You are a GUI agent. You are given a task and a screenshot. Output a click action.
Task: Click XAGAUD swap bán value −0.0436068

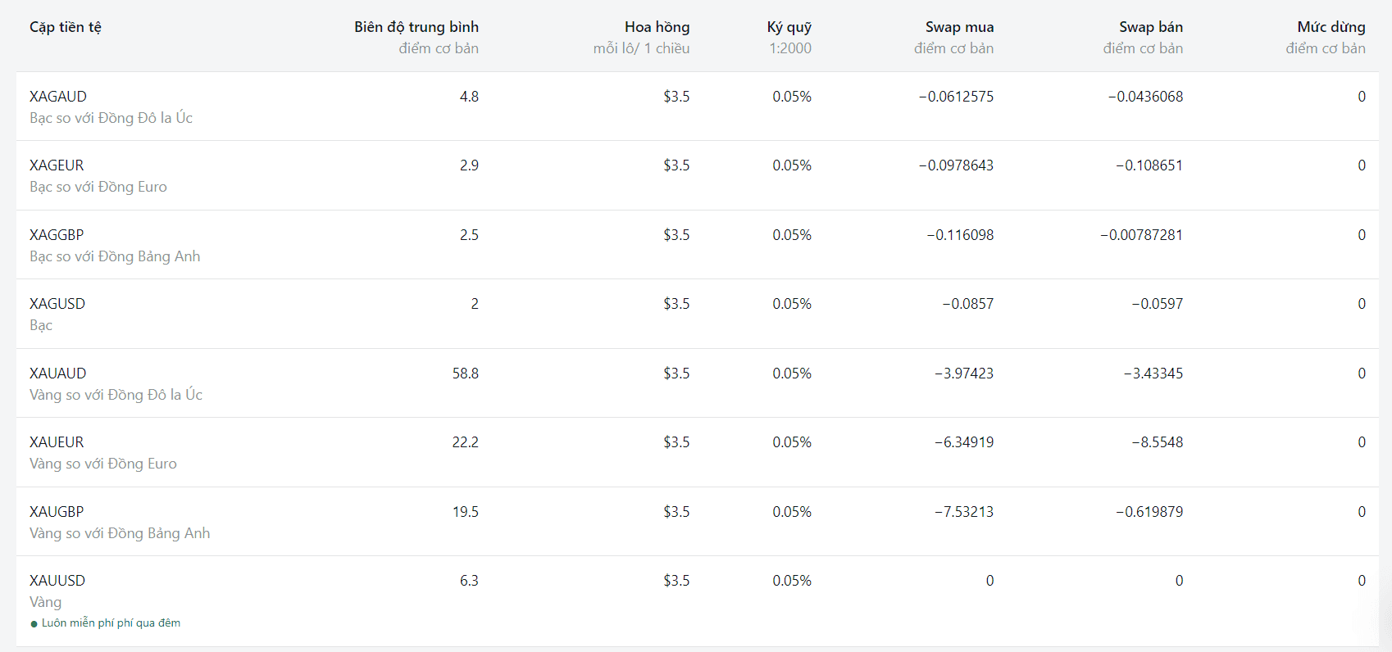pos(1145,97)
